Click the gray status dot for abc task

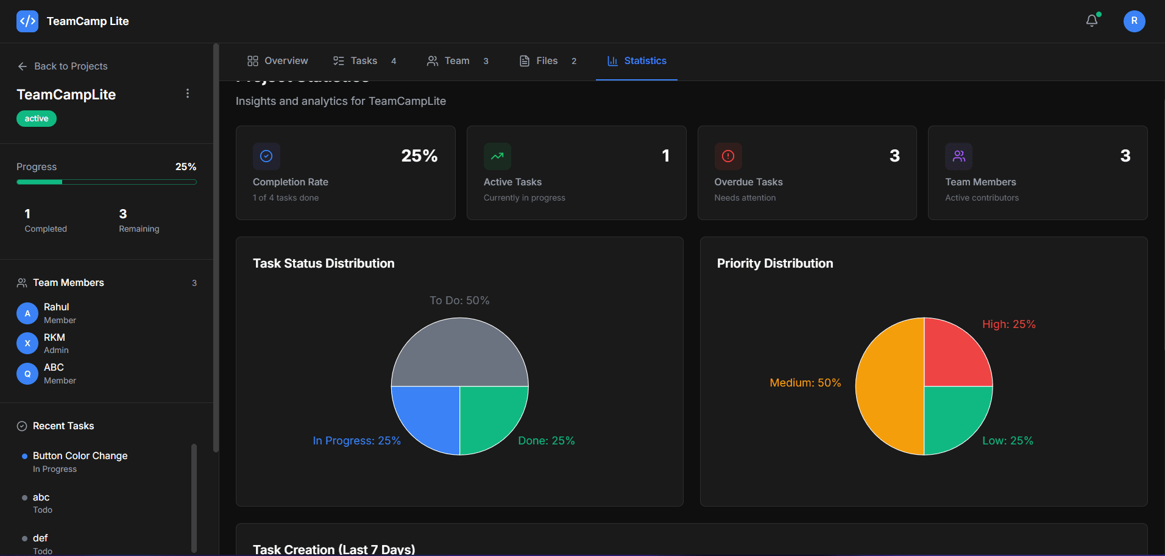[x=24, y=497]
